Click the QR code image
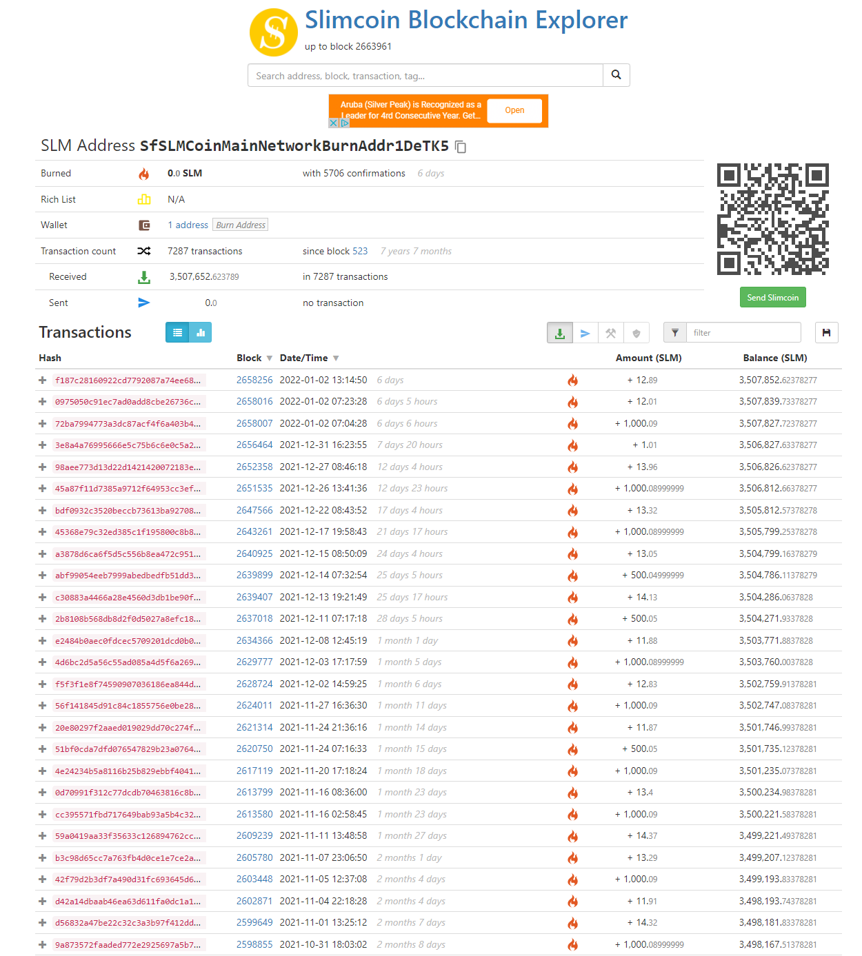The height and width of the screenshot is (956, 862). [x=772, y=219]
